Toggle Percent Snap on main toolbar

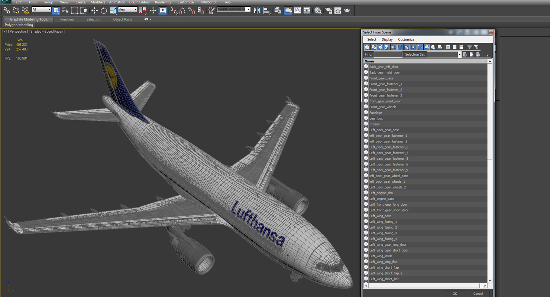point(192,10)
